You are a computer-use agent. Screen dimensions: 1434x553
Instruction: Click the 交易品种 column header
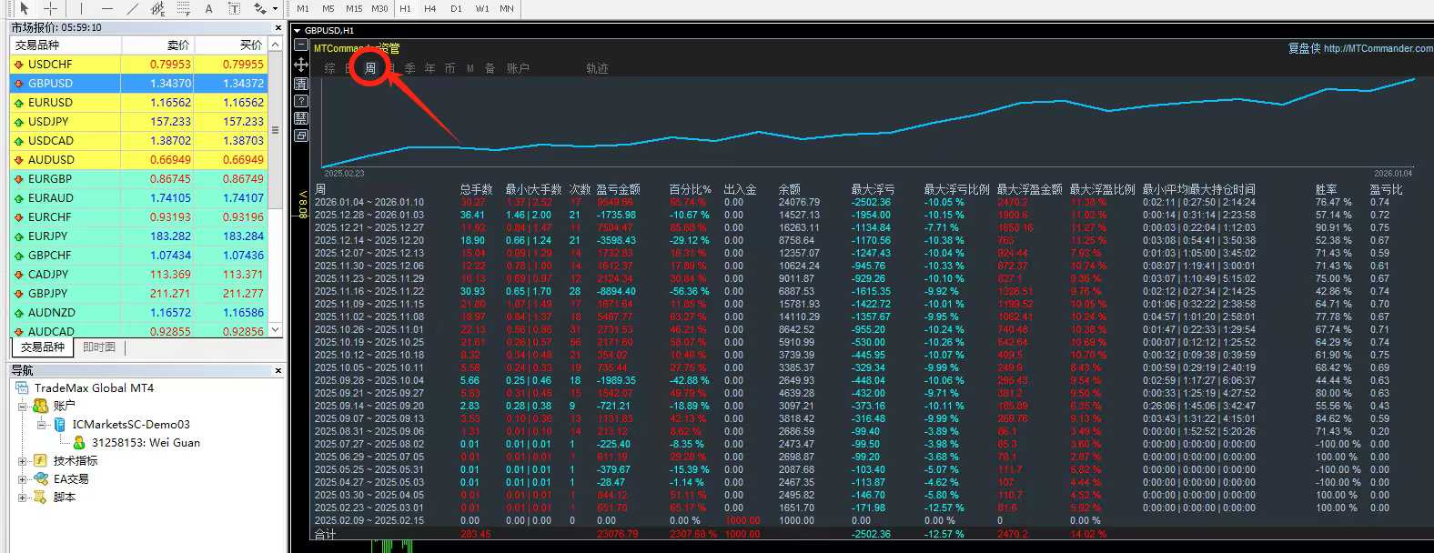pyautogui.click(x=66, y=45)
